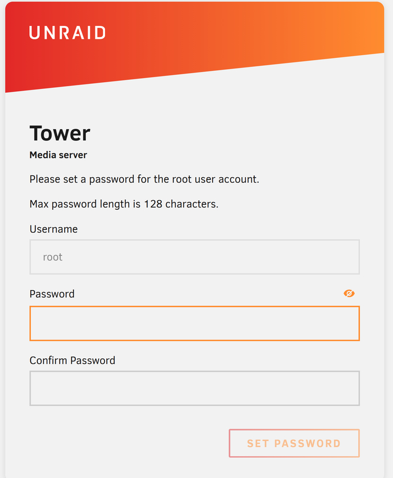Viewport: 393px width, 478px height.
Task: Focus the Password input field
Action: pos(194,323)
